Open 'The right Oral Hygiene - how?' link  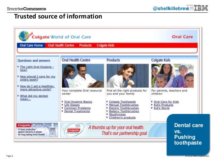[37, 68]
